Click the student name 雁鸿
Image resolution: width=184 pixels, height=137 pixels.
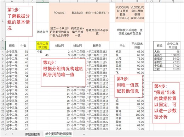click(122, 115)
